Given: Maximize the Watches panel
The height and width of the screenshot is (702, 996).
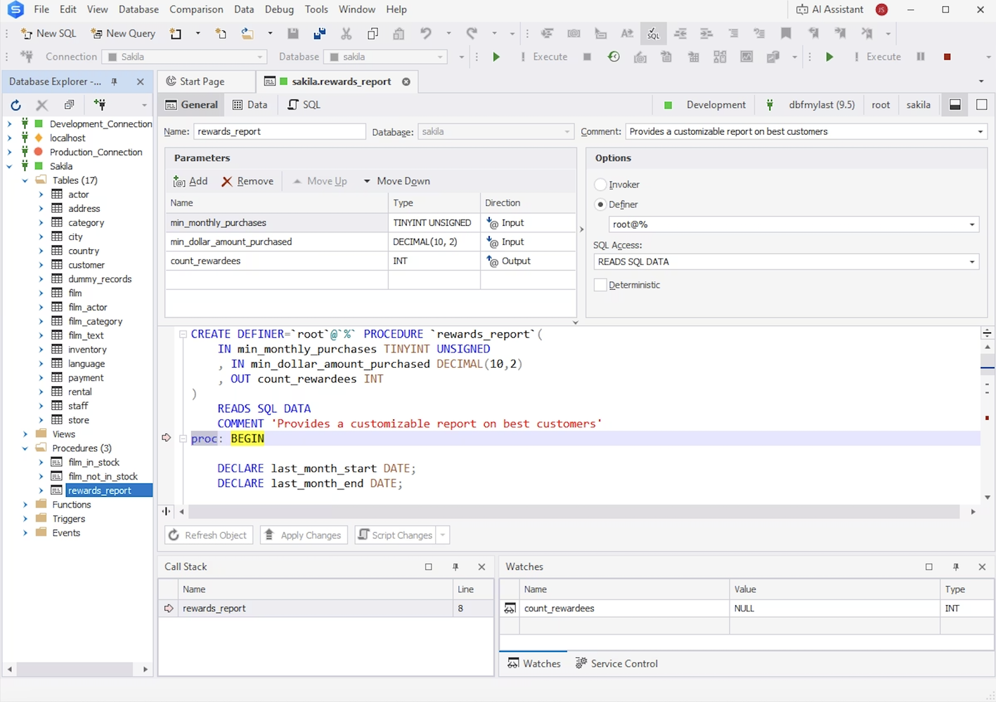Looking at the screenshot, I should point(929,567).
